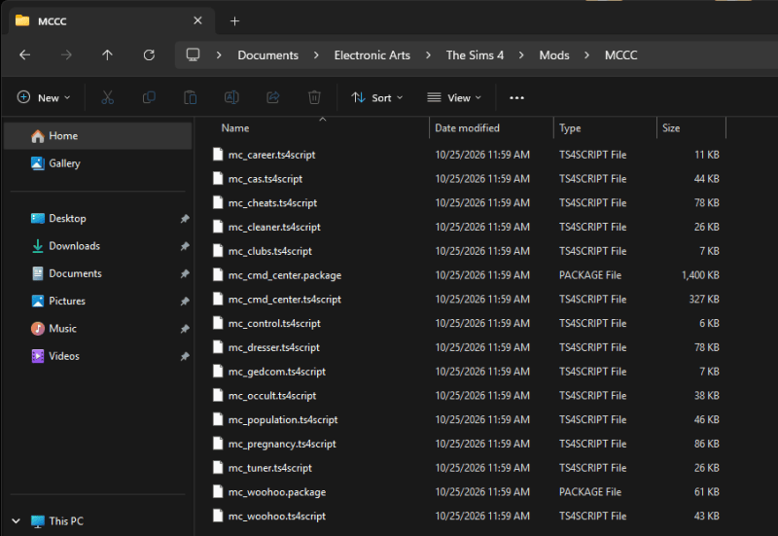Open the See more three-dots menu
Image resolution: width=778 pixels, height=536 pixels.
point(516,98)
